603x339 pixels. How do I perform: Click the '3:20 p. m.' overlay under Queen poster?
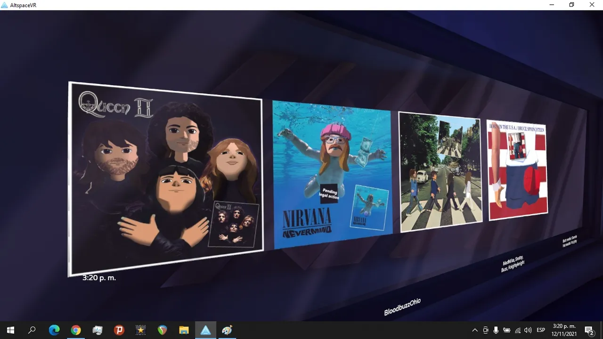tap(99, 278)
